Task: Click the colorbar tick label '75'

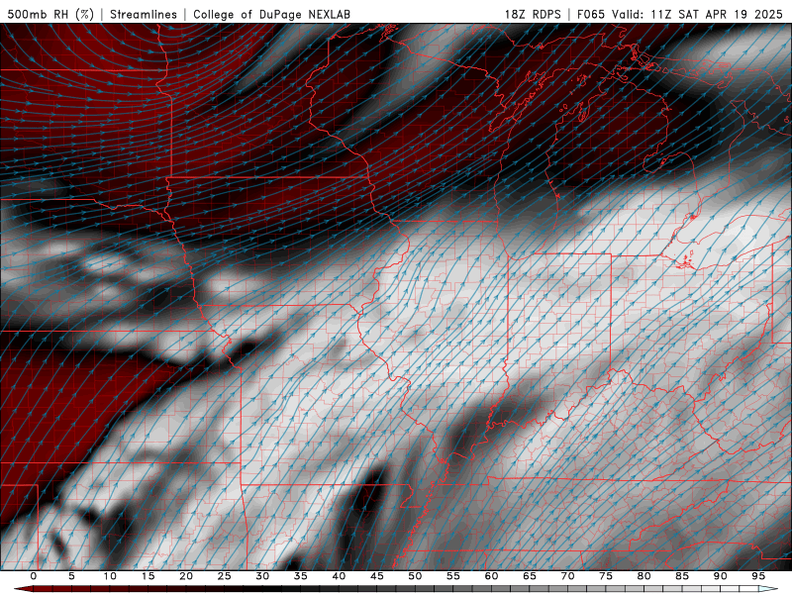Action: coord(606,576)
